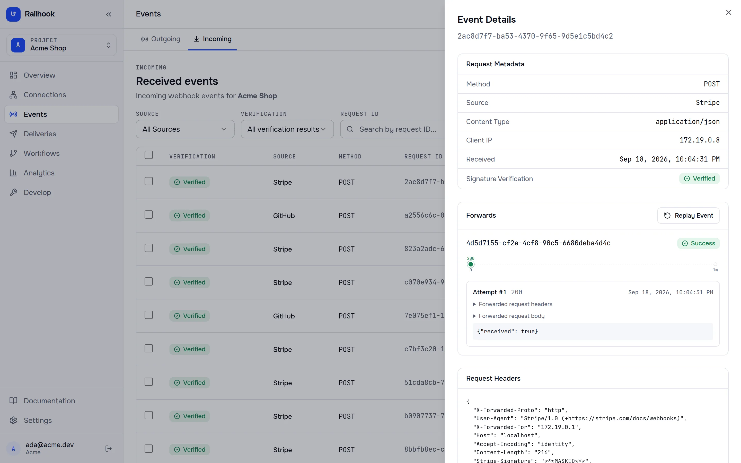Screen dimensions: 741x463
Task: Click the Acme Shop project avatar
Action: [x=18, y=45]
